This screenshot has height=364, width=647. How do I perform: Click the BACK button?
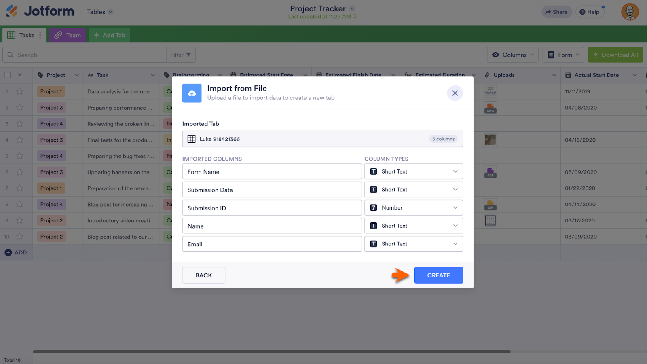[203, 275]
